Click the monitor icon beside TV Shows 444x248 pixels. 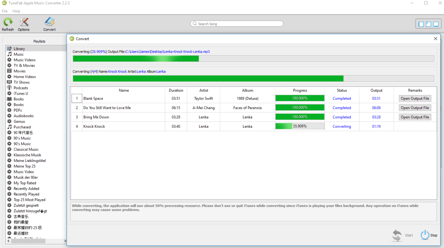10,82
